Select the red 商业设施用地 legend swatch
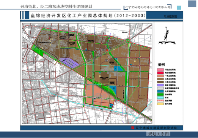Screen dimensions: 198x138 click(x=160, y=73)
